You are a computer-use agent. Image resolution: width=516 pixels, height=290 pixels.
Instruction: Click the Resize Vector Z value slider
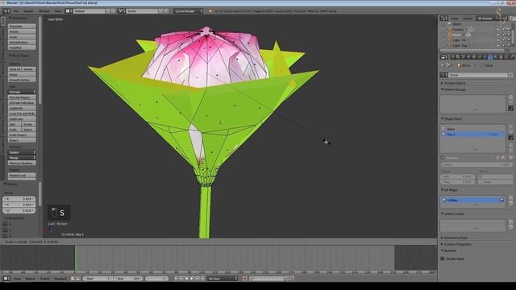(19, 210)
